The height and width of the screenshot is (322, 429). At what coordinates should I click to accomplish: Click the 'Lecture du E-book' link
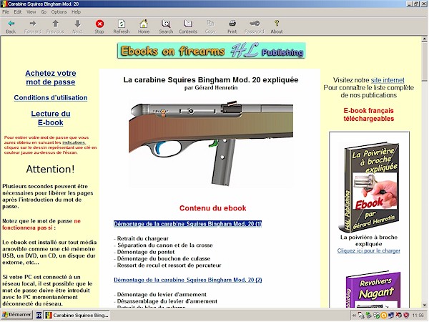click(51, 118)
